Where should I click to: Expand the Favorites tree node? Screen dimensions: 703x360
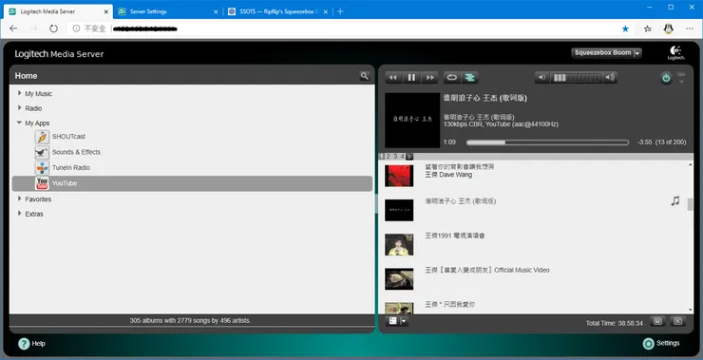[x=19, y=199]
